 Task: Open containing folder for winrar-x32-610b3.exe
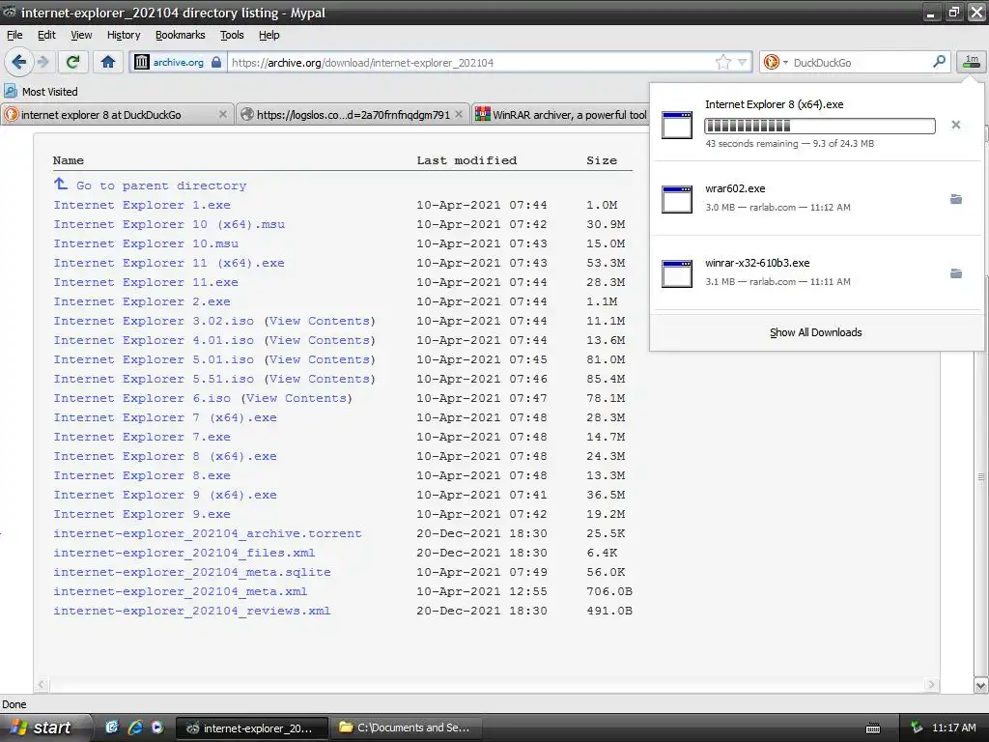pyautogui.click(x=955, y=273)
